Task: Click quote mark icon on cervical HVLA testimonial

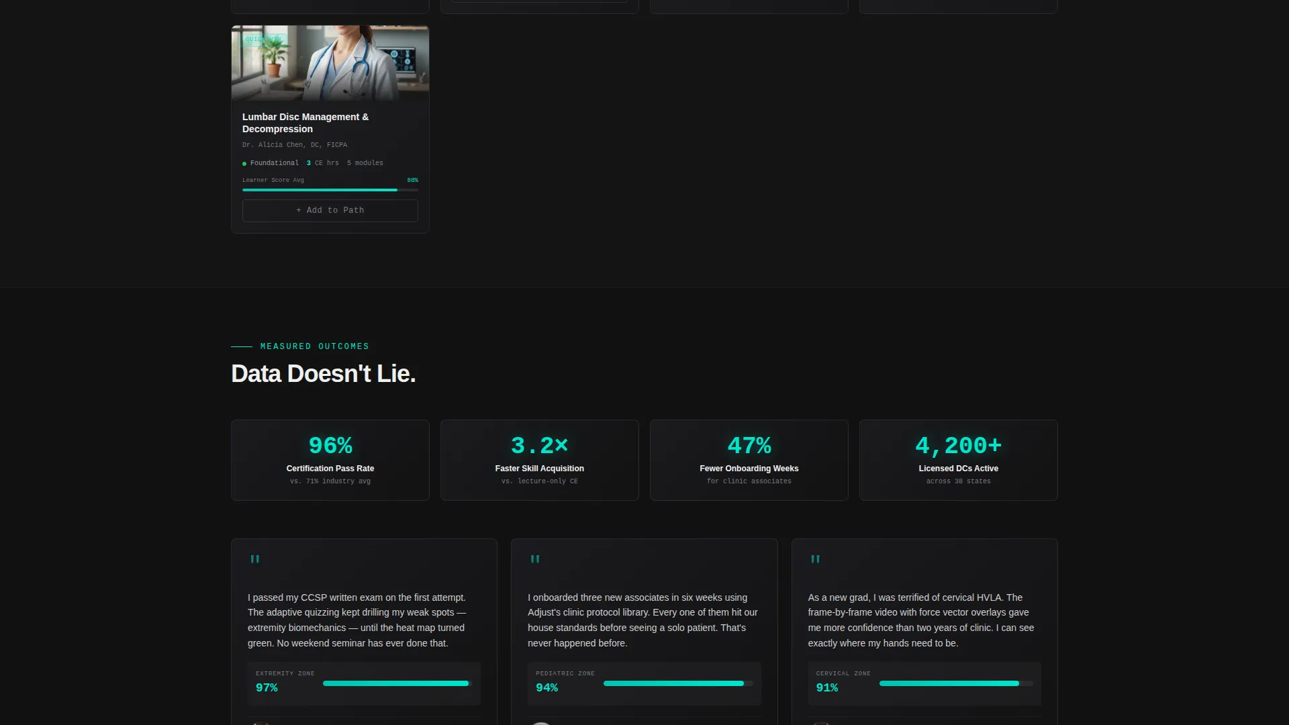Action: pyautogui.click(x=815, y=559)
